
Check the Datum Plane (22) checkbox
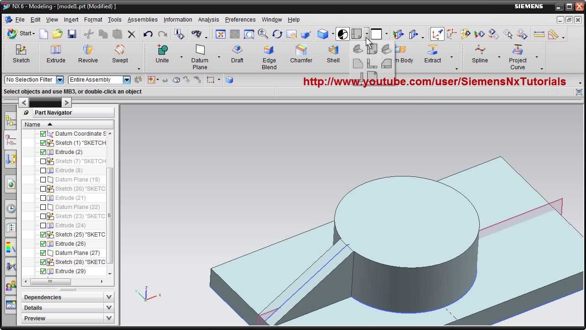43,207
